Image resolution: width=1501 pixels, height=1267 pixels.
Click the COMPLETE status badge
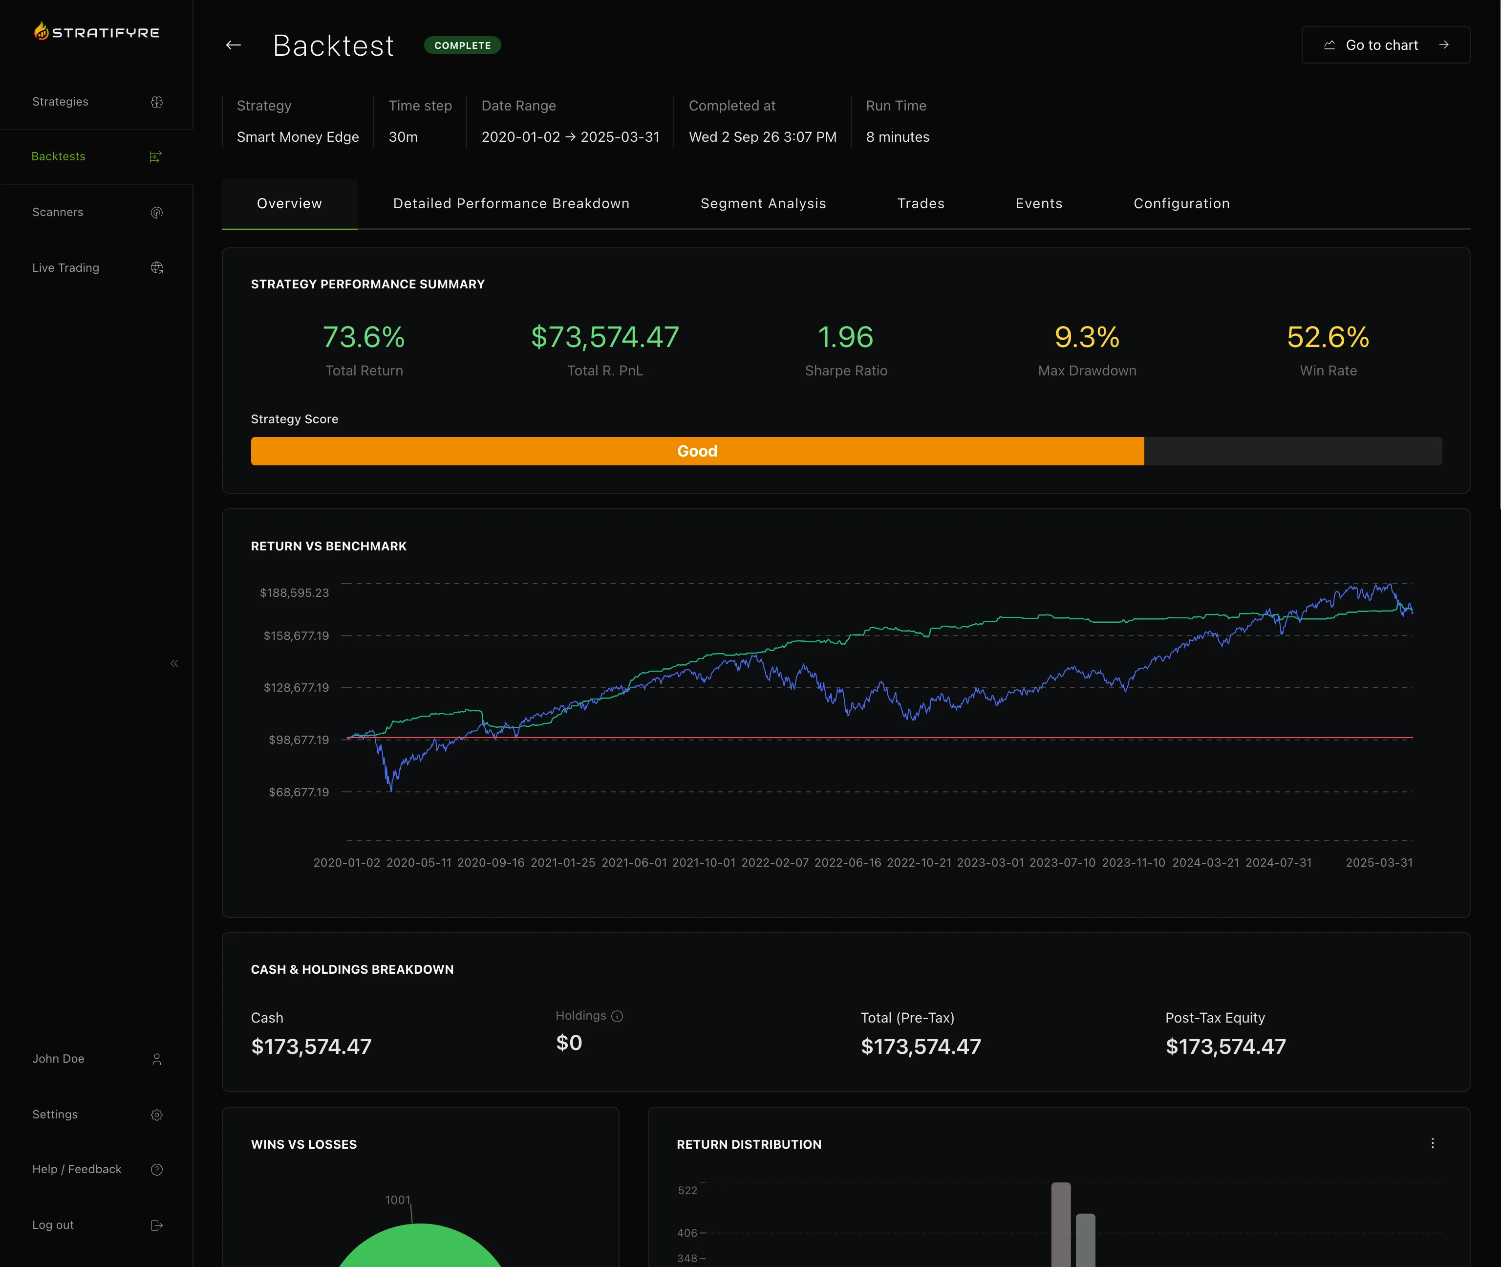[462, 45]
